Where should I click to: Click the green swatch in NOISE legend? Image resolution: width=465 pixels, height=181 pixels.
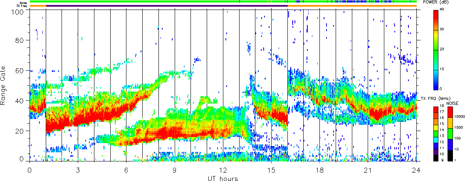[x=450, y=134]
